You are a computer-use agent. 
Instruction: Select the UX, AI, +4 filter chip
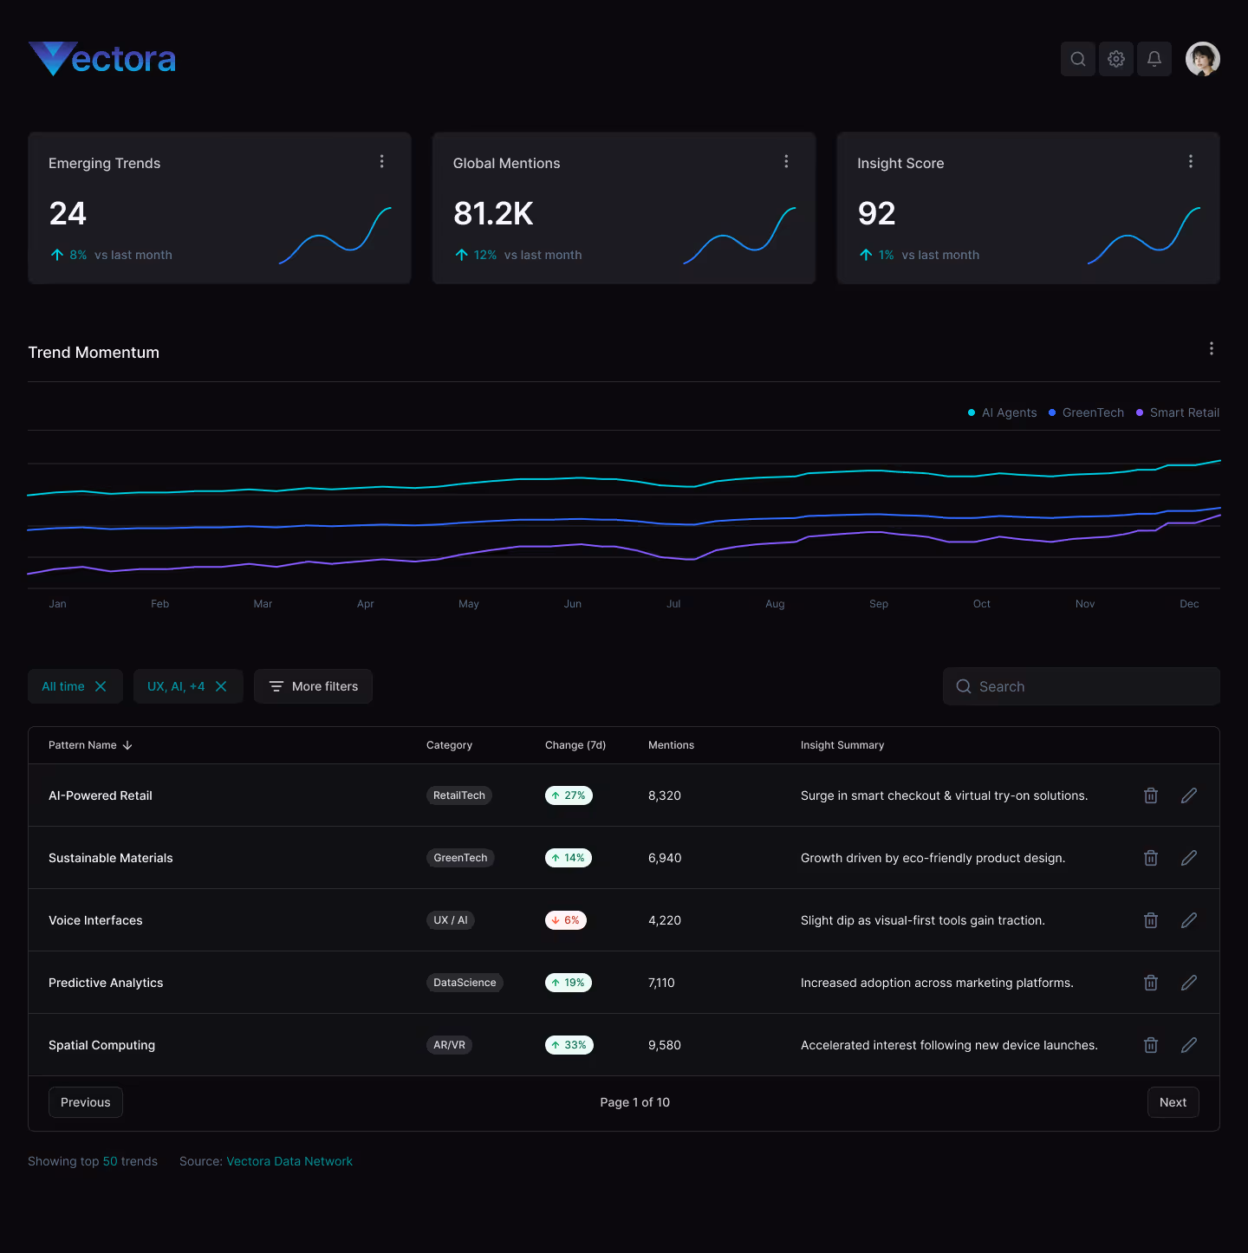(x=176, y=685)
